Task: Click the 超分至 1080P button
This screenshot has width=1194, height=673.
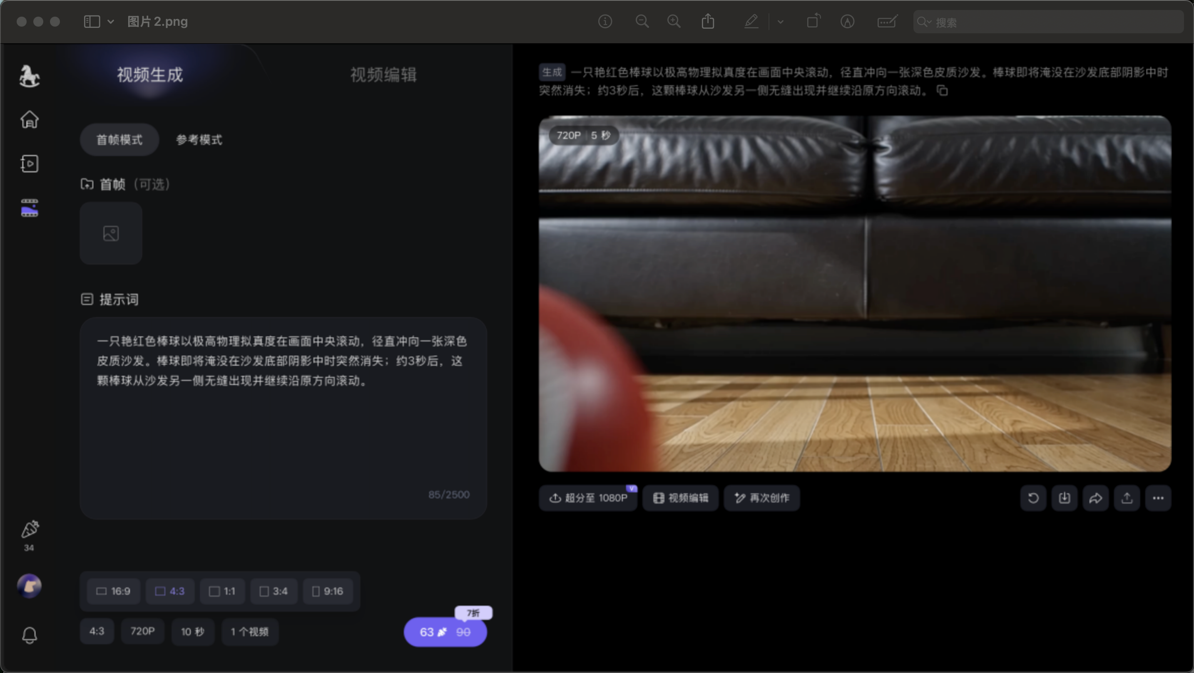Action: tap(588, 498)
